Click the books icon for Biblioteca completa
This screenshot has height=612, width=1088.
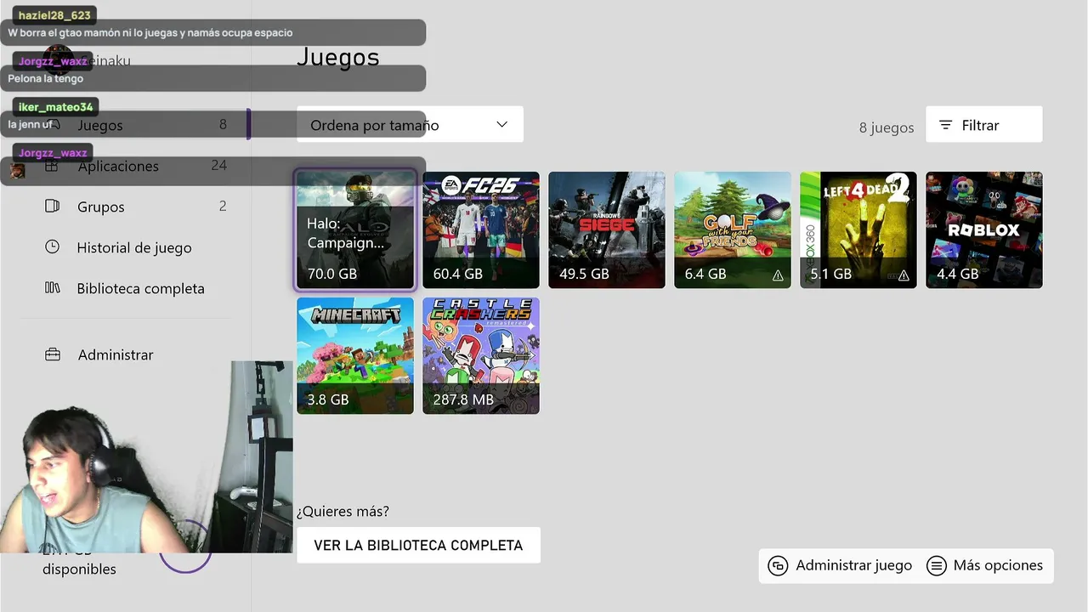point(52,287)
